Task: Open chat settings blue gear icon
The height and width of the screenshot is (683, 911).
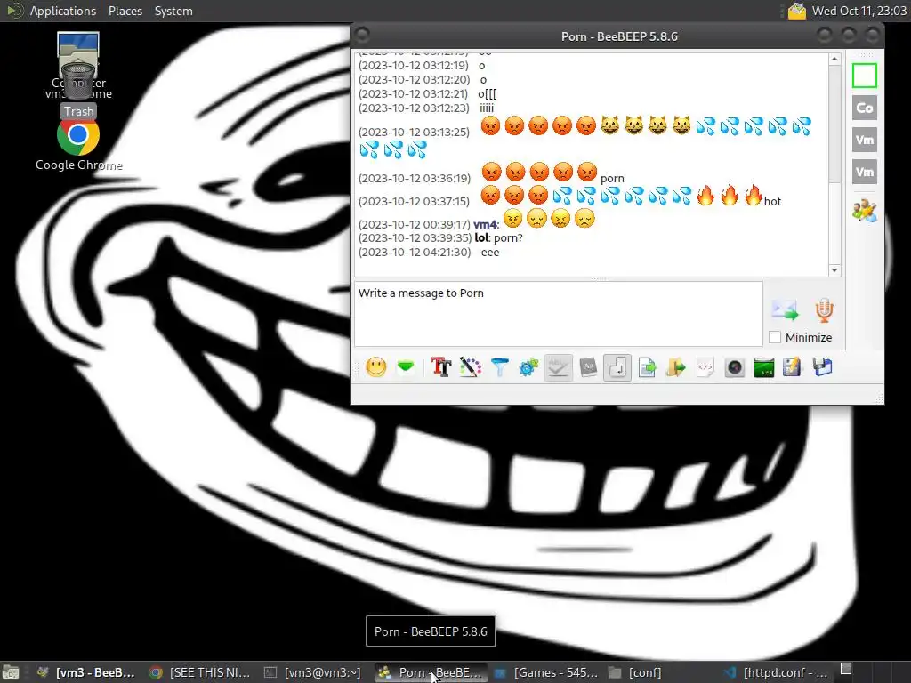Action: coord(528,367)
